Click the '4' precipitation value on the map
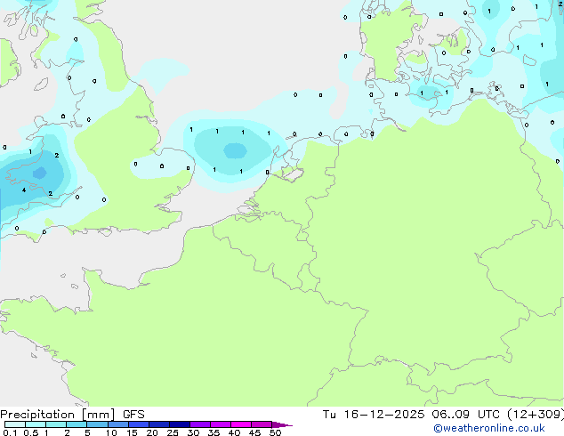The height and width of the screenshot is (436, 564). pyautogui.click(x=24, y=190)
